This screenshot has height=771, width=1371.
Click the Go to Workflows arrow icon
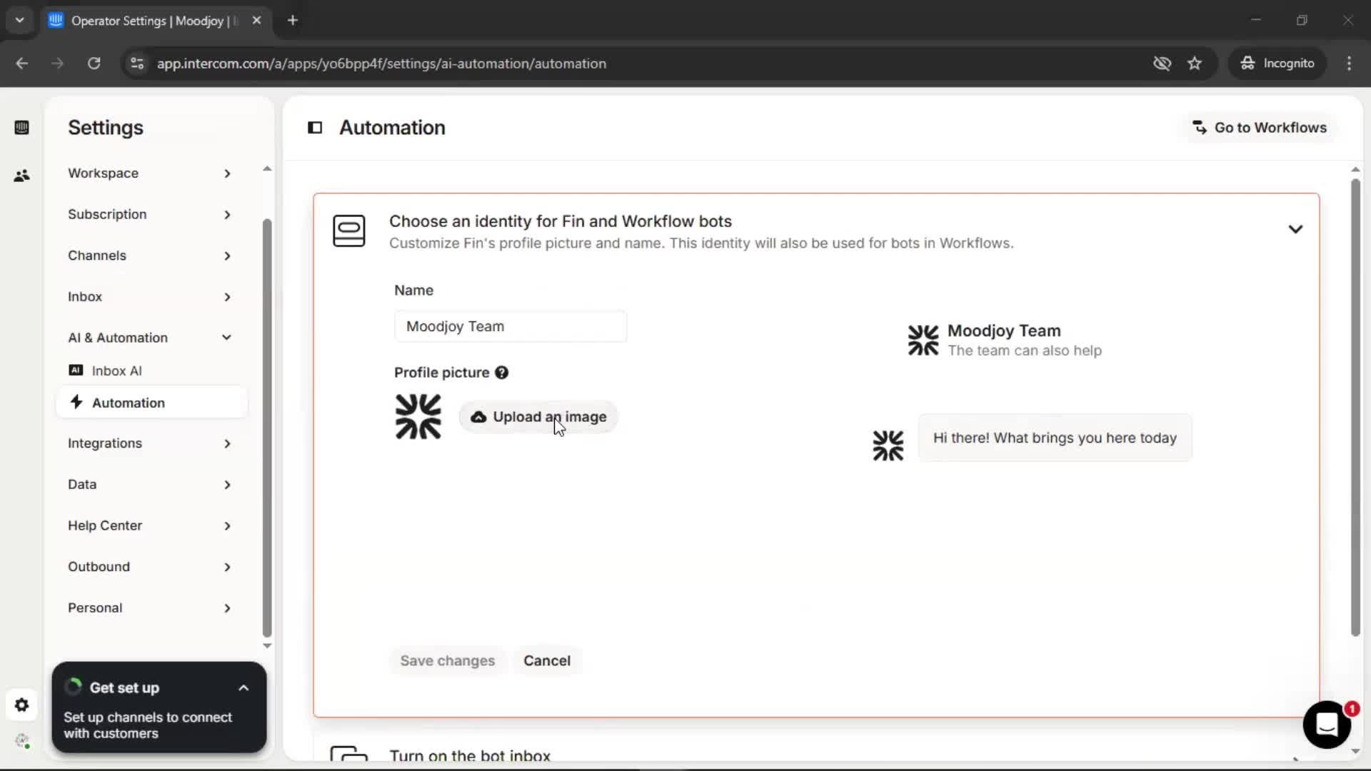tap(1200, 128)
